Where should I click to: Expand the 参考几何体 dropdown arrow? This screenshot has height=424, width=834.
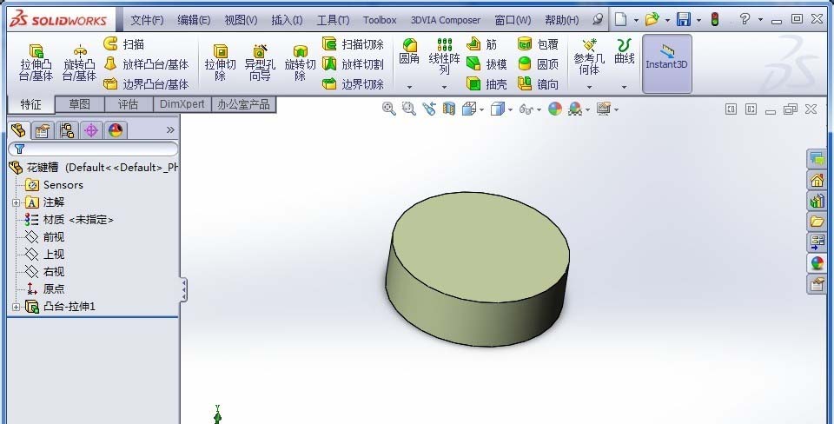(x=589, y=87)
